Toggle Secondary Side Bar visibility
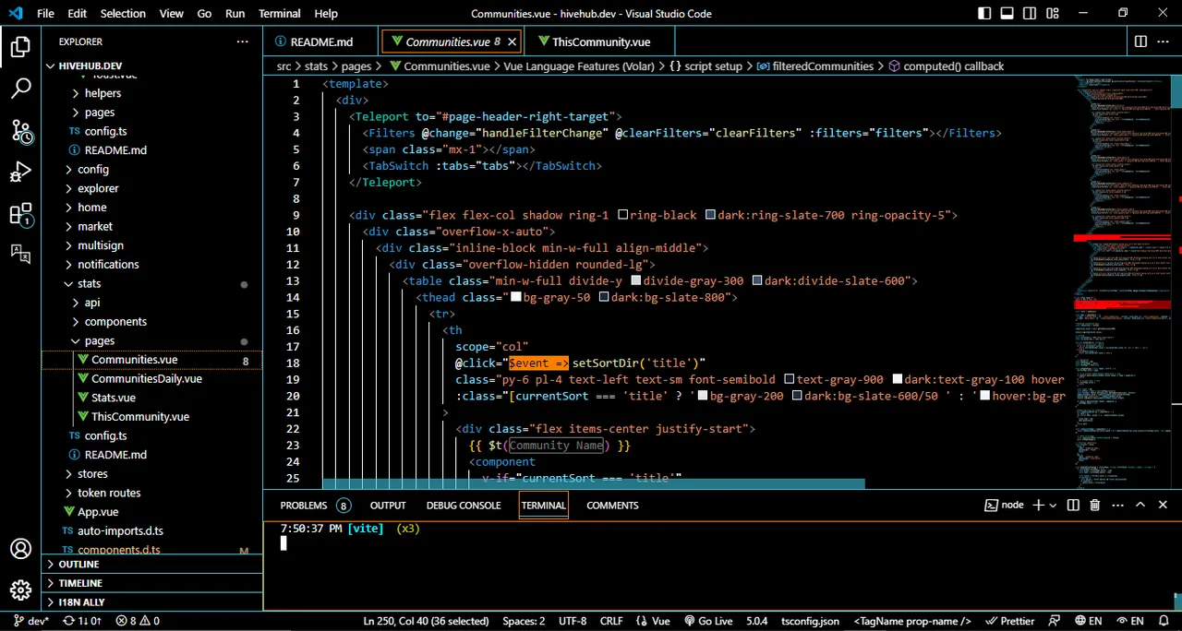 [x=1030, y=13]
